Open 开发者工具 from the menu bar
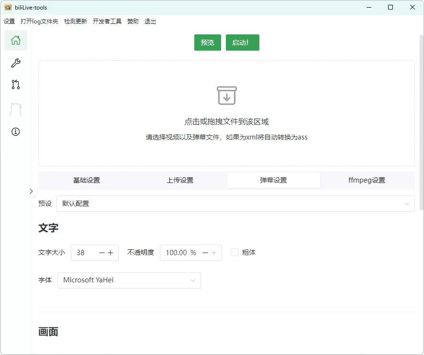 [107, 21]
